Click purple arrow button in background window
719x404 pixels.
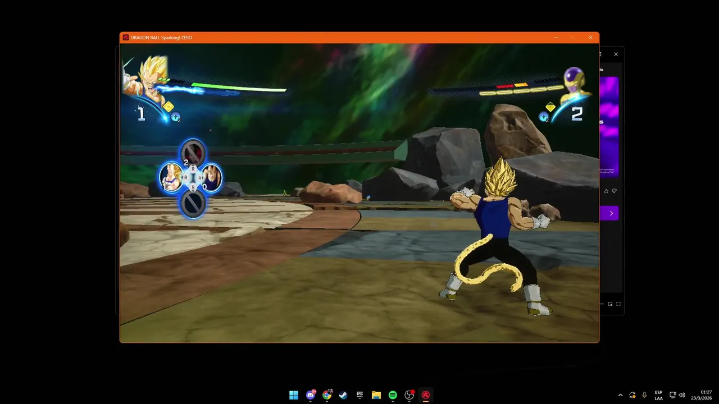tap(609, 213)
